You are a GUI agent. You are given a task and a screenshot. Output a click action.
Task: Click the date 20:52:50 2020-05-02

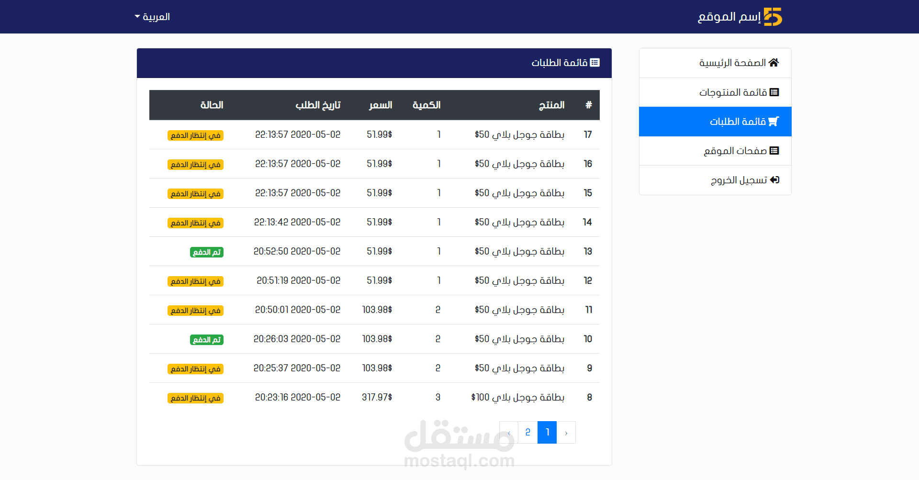tap(297, 251)
